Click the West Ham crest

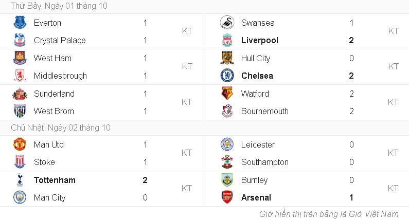[20, 58]
